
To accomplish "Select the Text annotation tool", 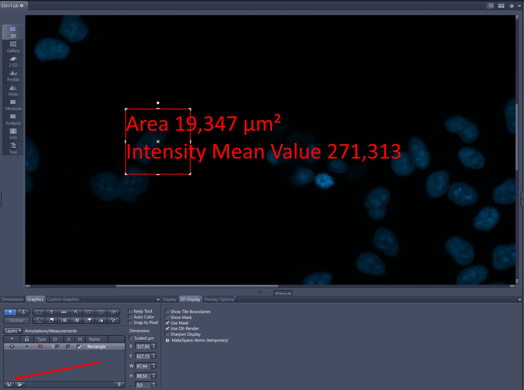I will point(51,312).
